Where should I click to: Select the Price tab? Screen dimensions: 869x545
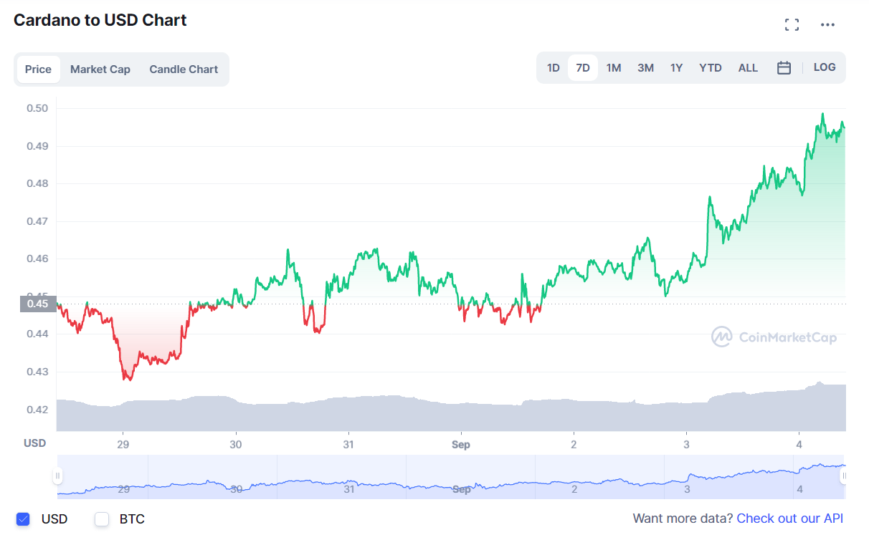point(38,69)
